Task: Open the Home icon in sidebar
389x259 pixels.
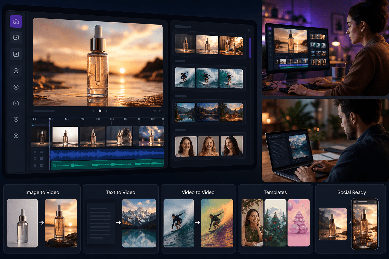Action: [x=16, y=21]
